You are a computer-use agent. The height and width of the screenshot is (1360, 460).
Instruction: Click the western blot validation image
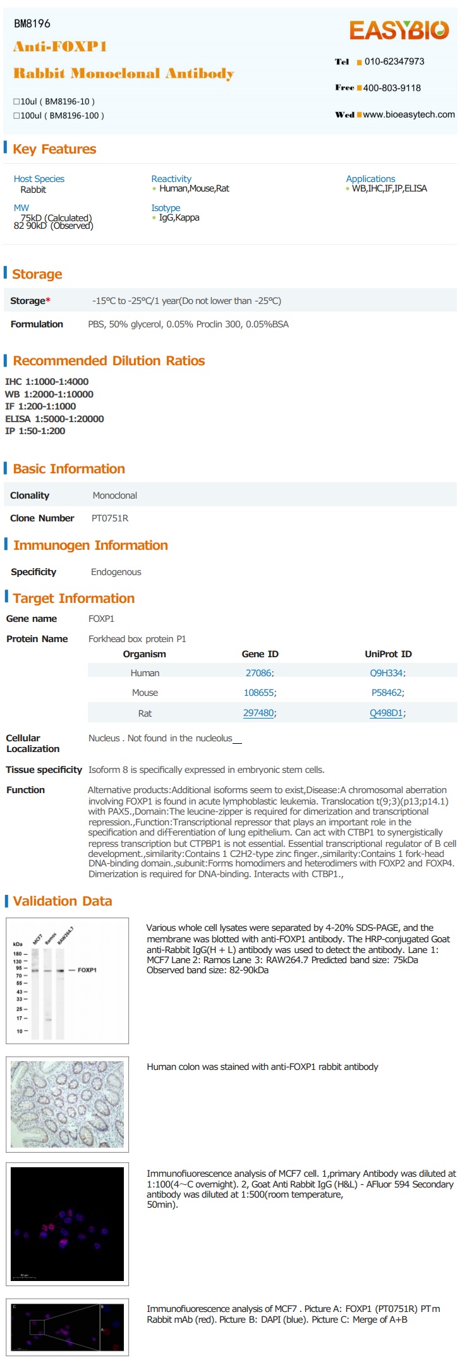pyautogui.click(x=67, y=980)
